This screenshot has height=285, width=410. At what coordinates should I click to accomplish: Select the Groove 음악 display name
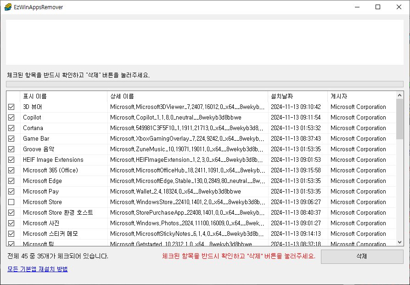tap(39, 149)
